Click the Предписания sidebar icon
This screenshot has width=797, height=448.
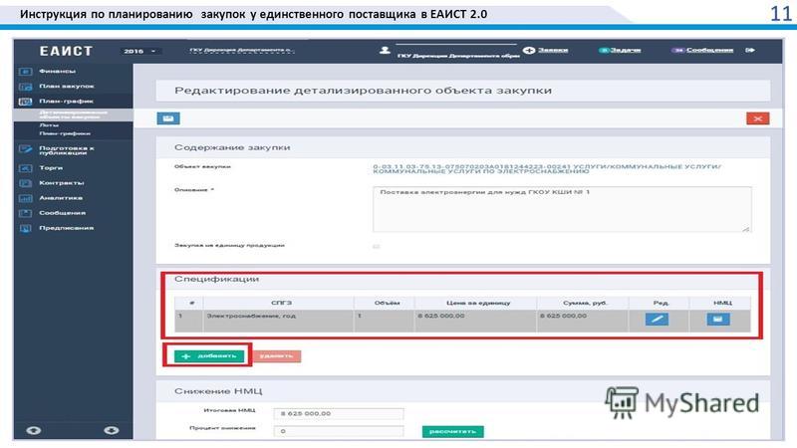[x=26, y=229]
